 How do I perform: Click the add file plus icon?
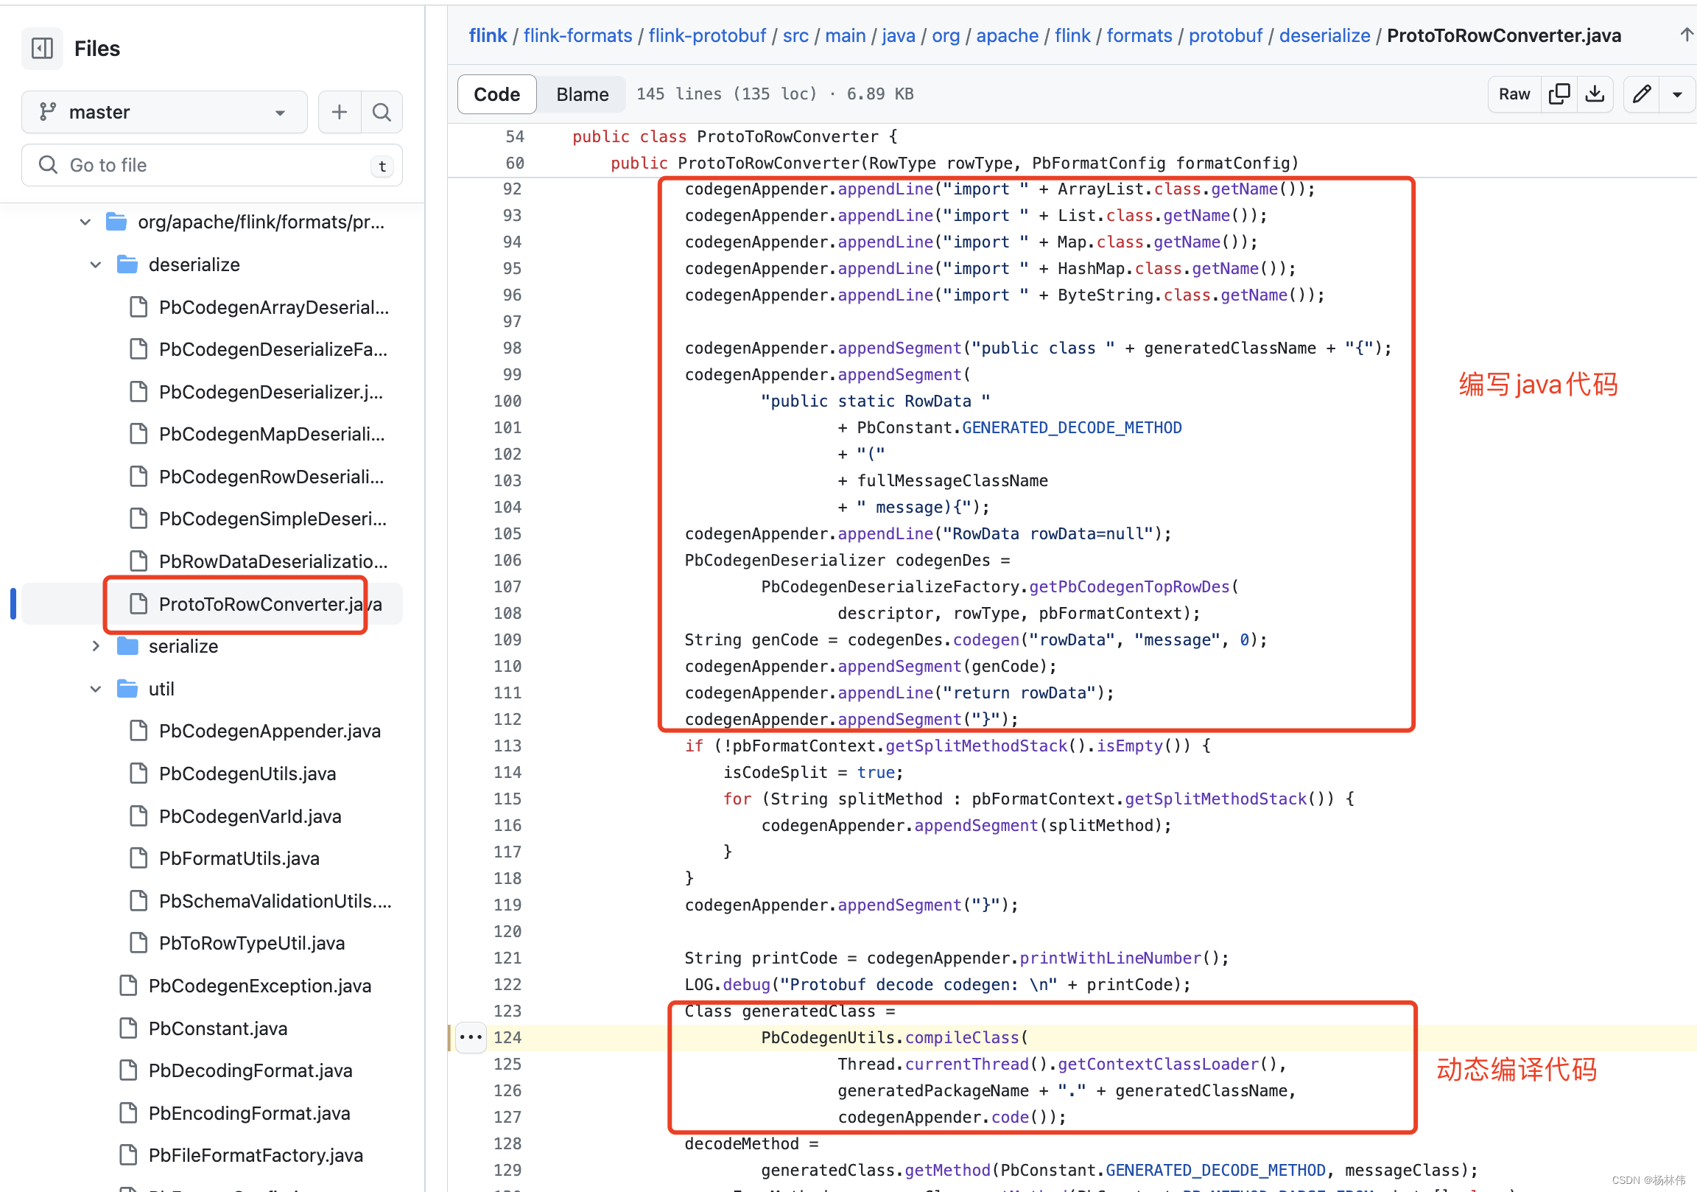click(x=340, y=112)
